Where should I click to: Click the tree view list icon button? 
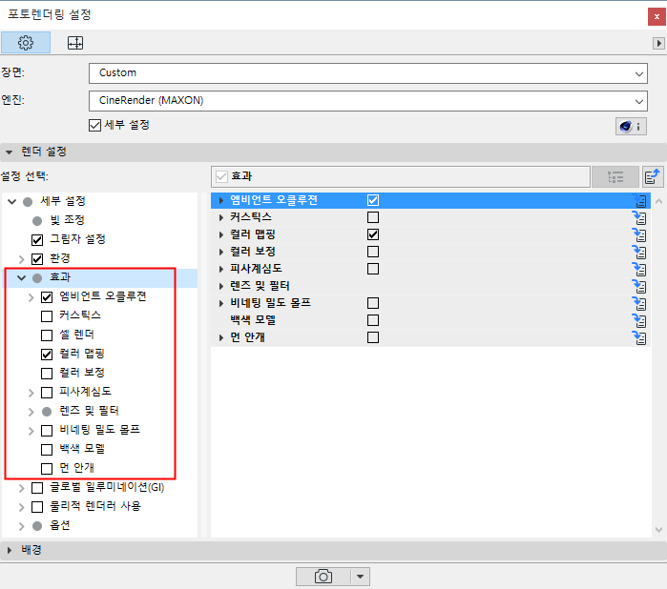(x=615, y=176)
